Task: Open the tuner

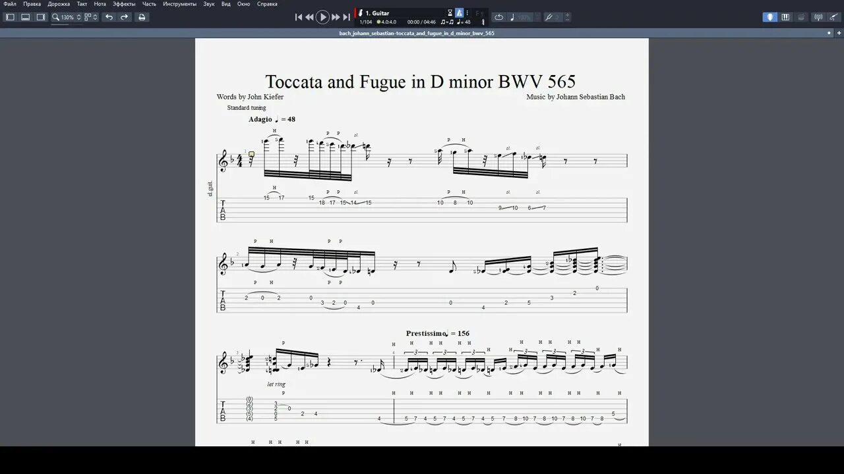Action: coord(818,17)
